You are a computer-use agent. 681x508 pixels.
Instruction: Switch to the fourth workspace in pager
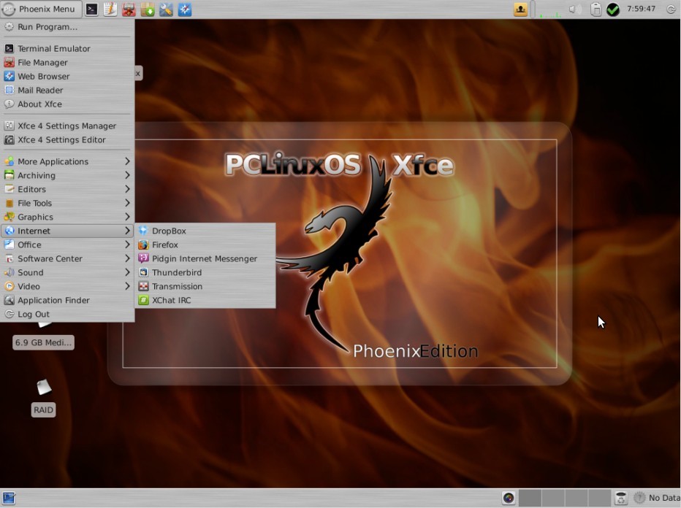point(599,498)
